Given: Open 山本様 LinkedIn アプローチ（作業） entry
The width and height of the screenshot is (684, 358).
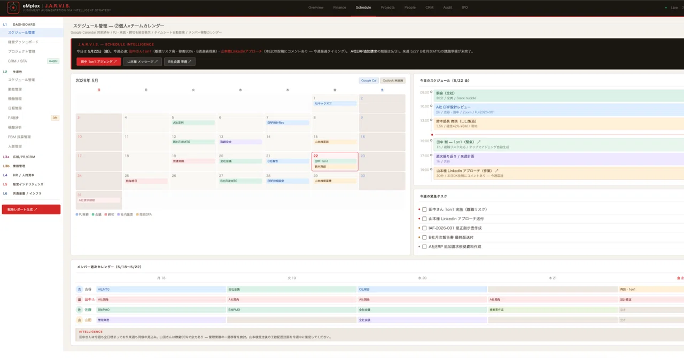Looking at the screenshot, I should click(559, 173).
